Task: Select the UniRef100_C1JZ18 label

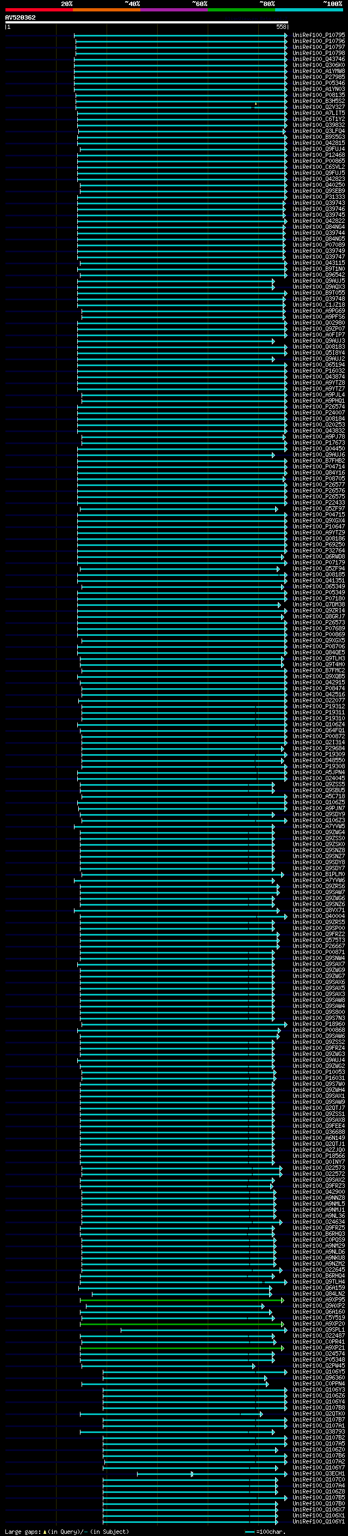Action: (x=319, y=305)
